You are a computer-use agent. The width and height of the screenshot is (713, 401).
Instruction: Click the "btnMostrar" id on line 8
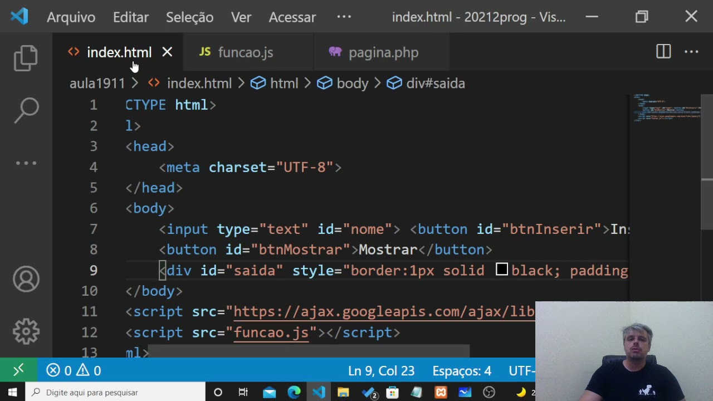pyautogui.click(x=300, y=250)
